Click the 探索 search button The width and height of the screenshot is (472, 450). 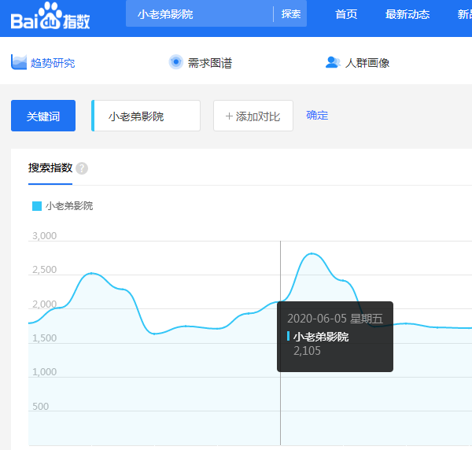[291, 14]
